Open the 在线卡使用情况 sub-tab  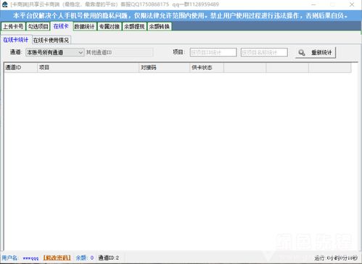[x=51, y=40]
